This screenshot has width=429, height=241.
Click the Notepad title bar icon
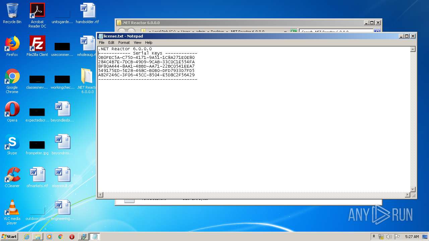coord(101,36)
